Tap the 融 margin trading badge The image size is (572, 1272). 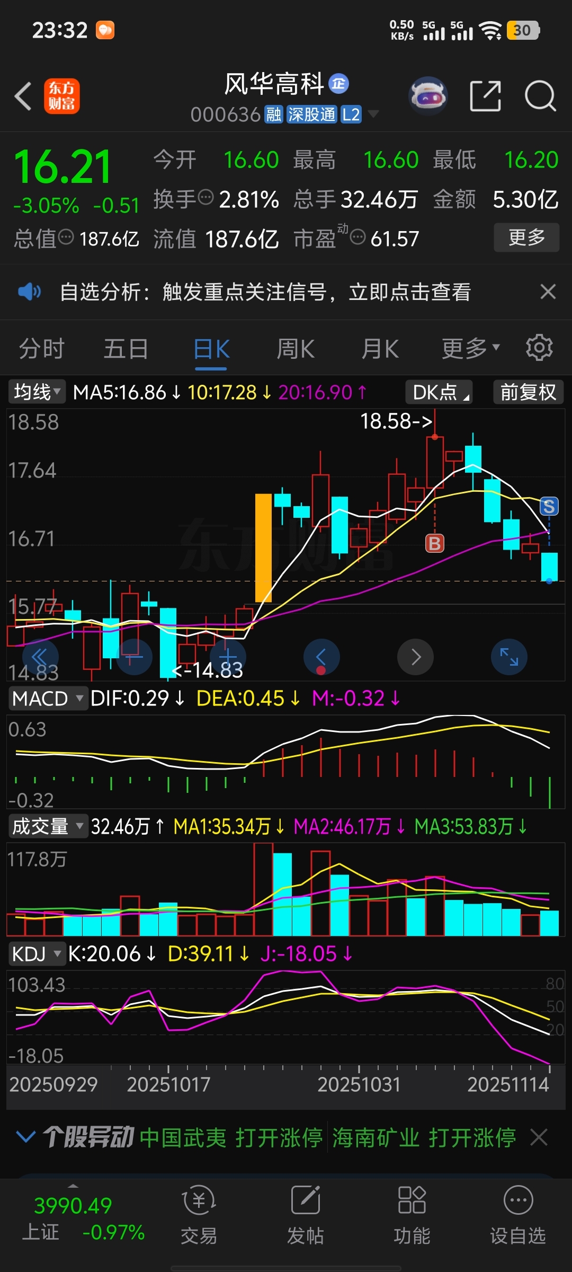(274, 114)
